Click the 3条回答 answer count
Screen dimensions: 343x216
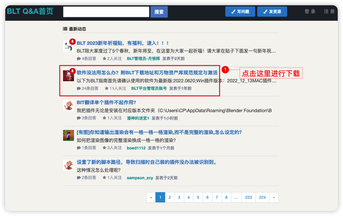pyautogui.click(x=89, y=118)
